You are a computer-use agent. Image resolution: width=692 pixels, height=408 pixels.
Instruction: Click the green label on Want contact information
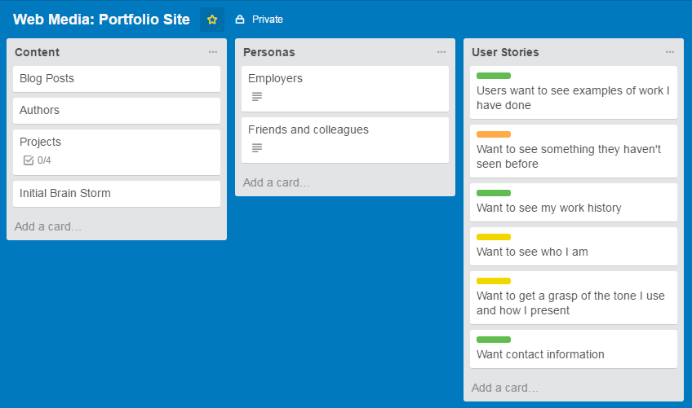(x=494, y=340)
